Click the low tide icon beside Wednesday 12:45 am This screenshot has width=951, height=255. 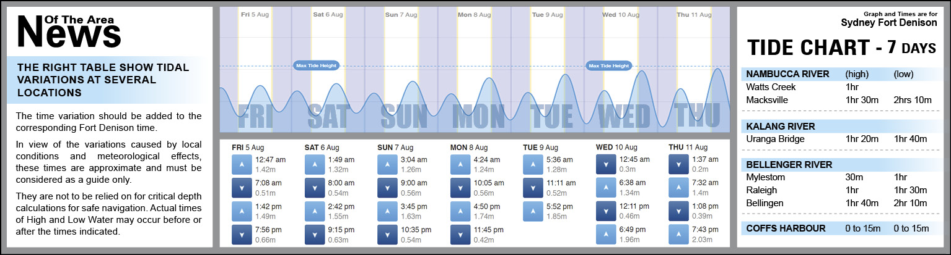(x=606, y=164)
